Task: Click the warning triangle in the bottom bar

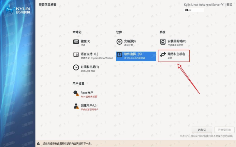Action: click(39, 143)
